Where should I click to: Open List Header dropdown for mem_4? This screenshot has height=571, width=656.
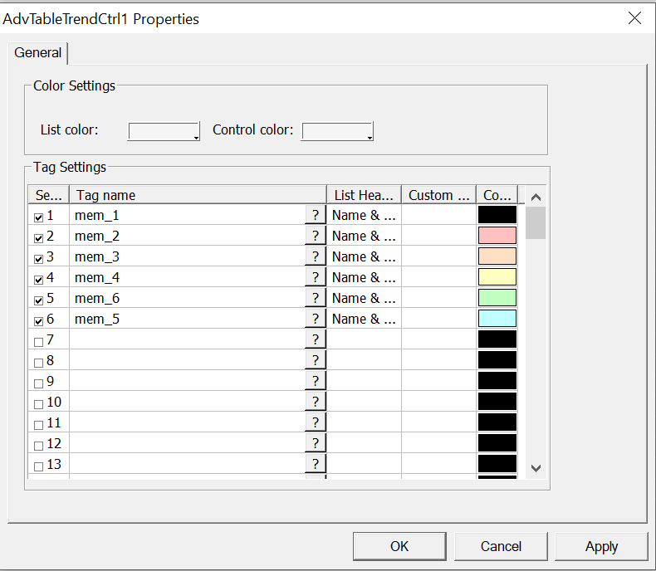364,277
